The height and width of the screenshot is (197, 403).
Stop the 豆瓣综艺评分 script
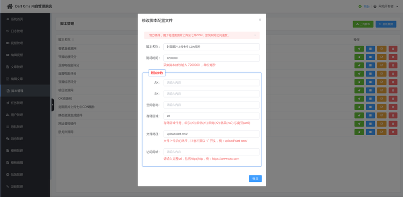coord(370,82)
